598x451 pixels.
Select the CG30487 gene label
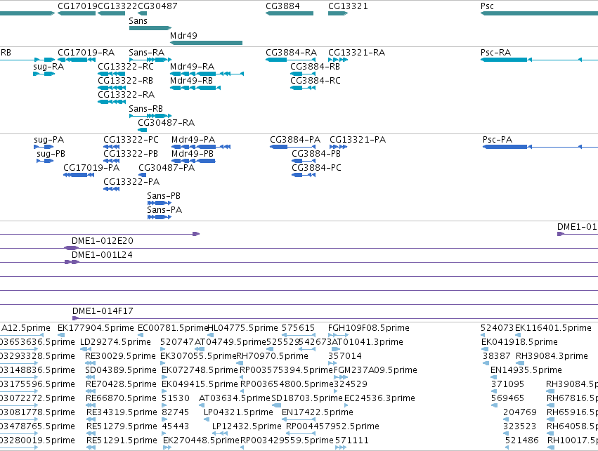click(x=157, y=6)
